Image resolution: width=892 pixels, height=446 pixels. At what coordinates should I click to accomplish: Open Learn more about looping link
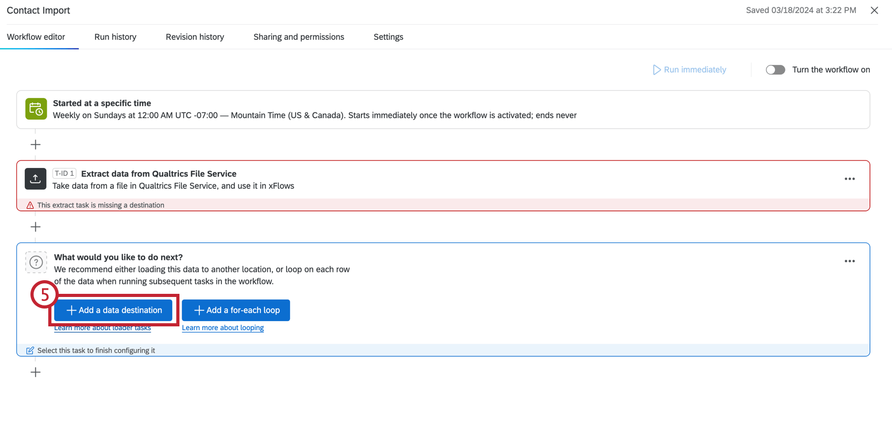(x=223, y=328)
